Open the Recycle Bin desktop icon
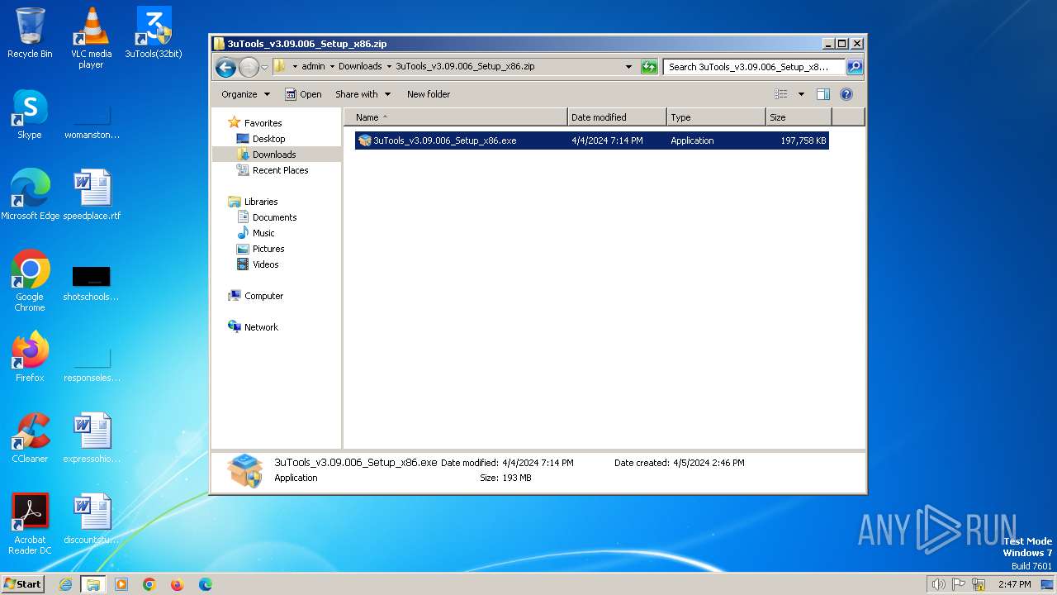 [30, 33]
